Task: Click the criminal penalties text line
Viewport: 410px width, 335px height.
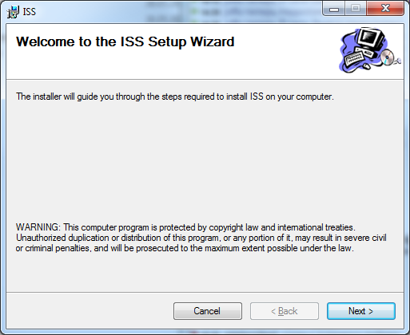Action: [185, 248]
